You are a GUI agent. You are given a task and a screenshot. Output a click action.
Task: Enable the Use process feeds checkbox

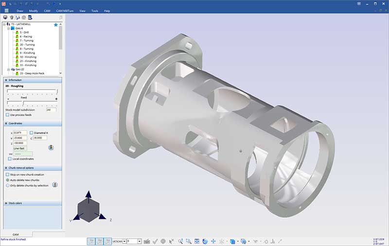coord(7,115)
